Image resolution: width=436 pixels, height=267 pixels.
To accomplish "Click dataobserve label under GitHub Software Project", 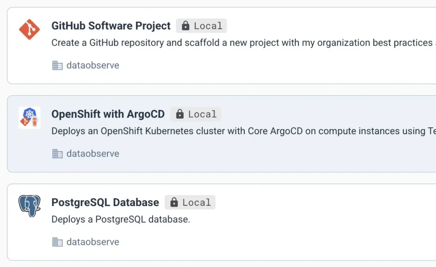I will pyautogui.click(x=93, y=65).
